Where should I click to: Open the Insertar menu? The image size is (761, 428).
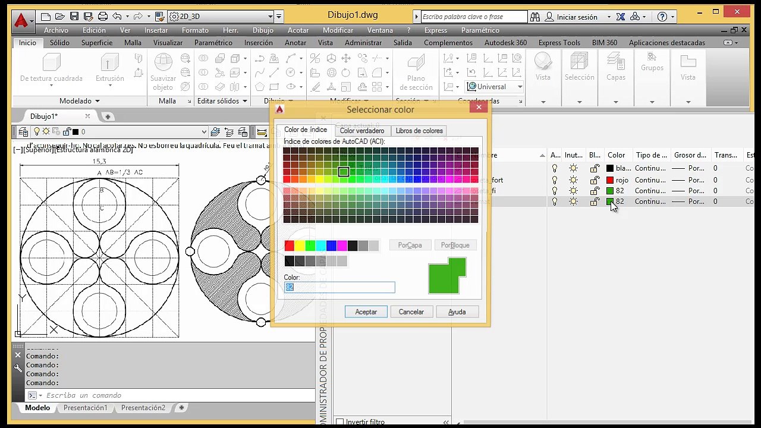pyautogui.click(x=156, y=30)
